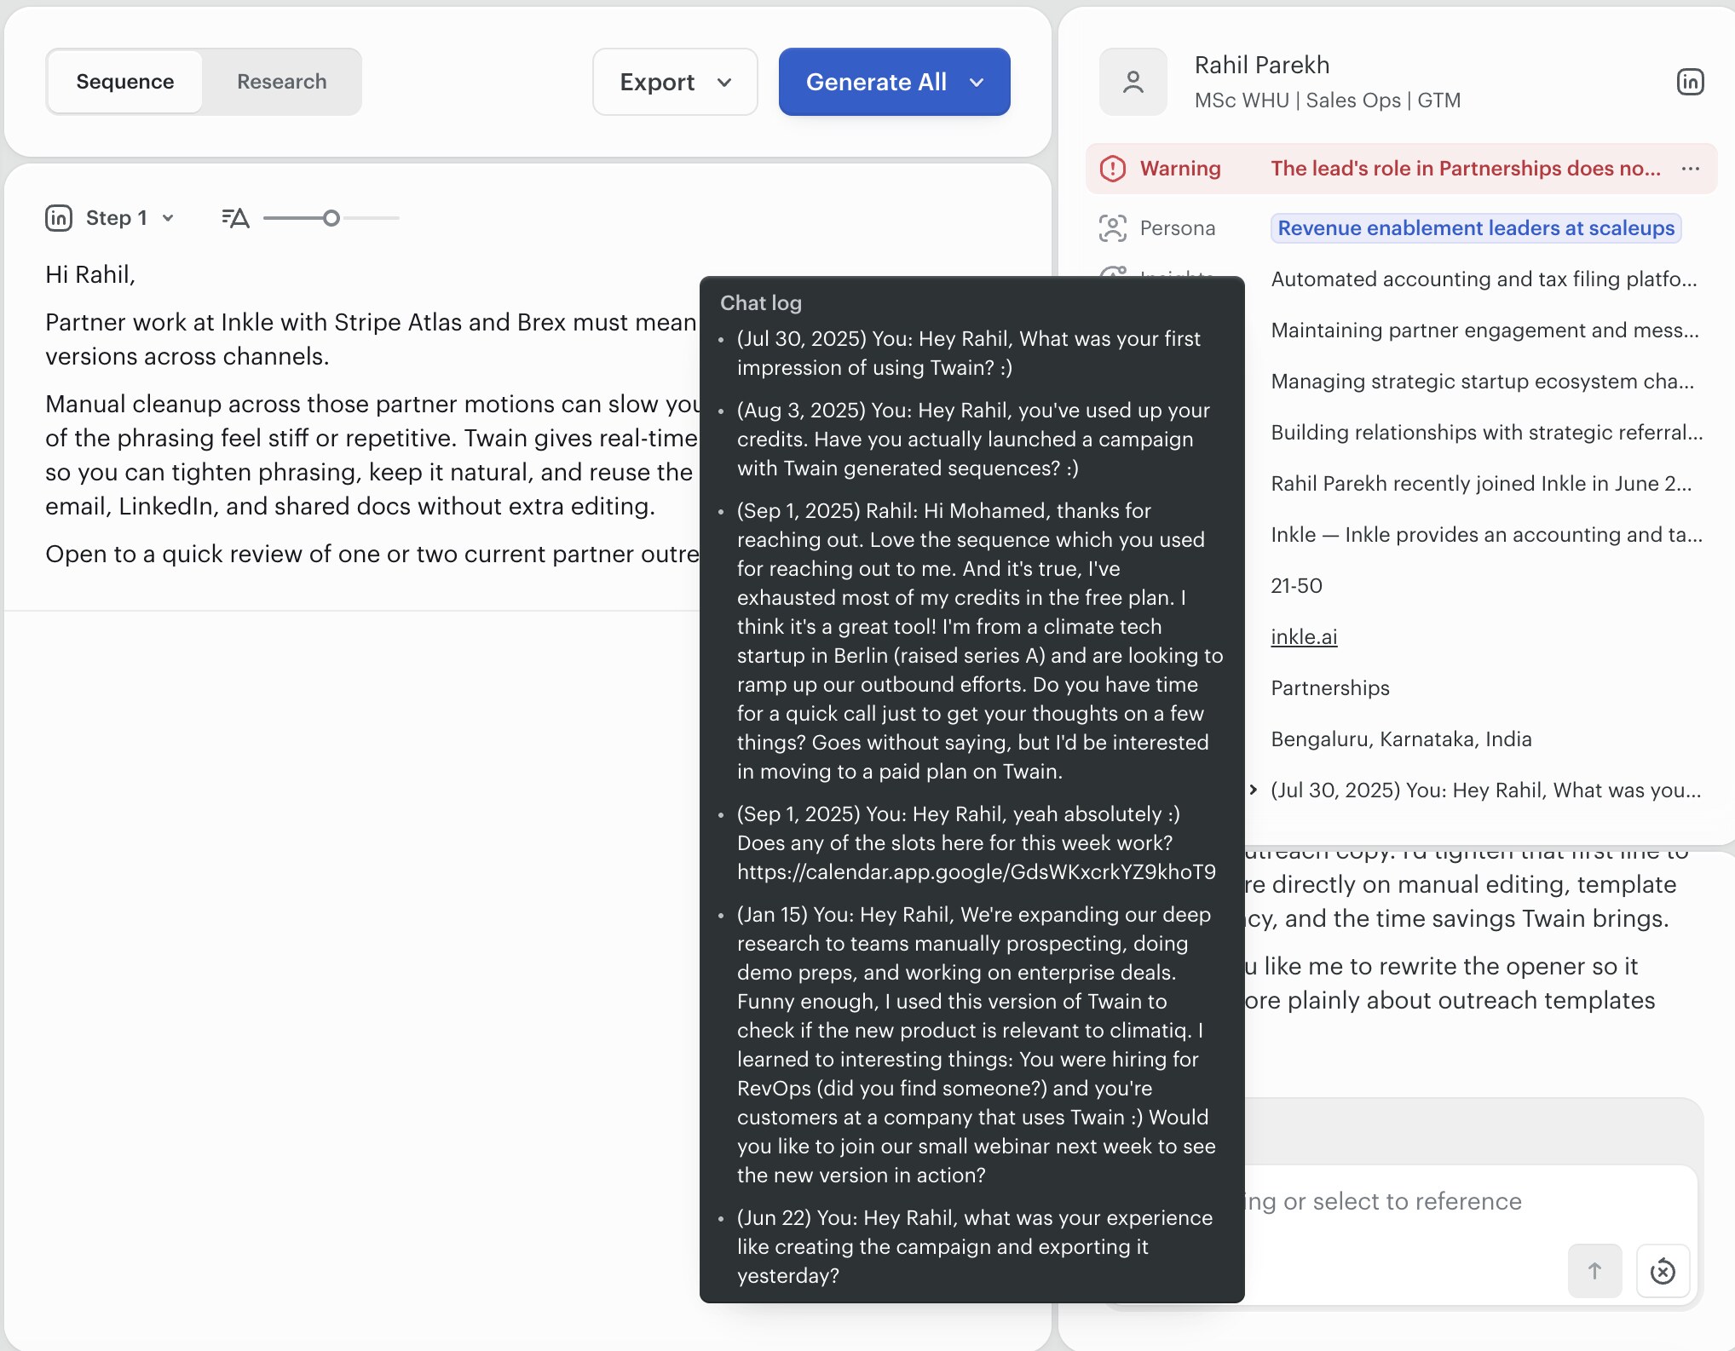
Task: Click 'Managing strategic startup ecosystem cha...' row
Action: click(1482, 382)
